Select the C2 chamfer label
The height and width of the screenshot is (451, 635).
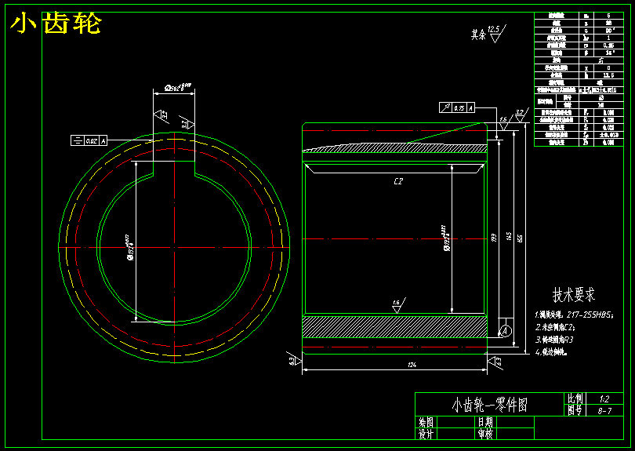click(x=398, y=181)
